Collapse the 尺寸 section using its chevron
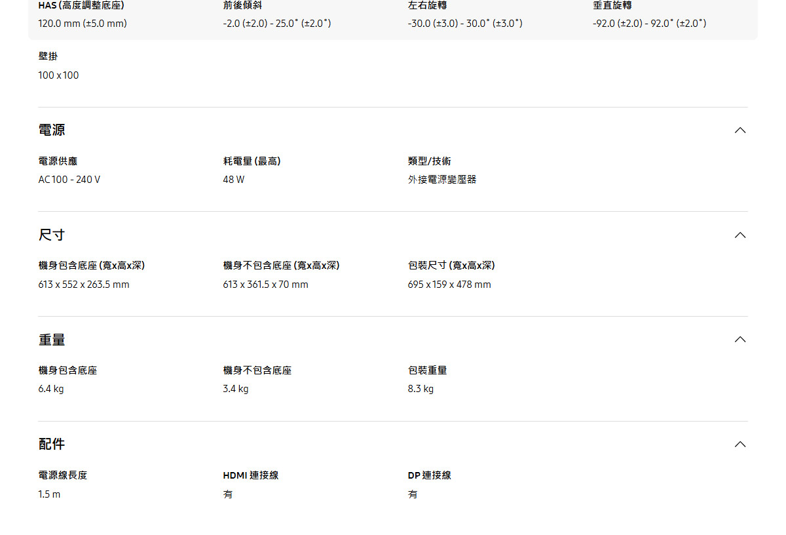786x535 pixels. pyautogui.click(x=740, y=235)
